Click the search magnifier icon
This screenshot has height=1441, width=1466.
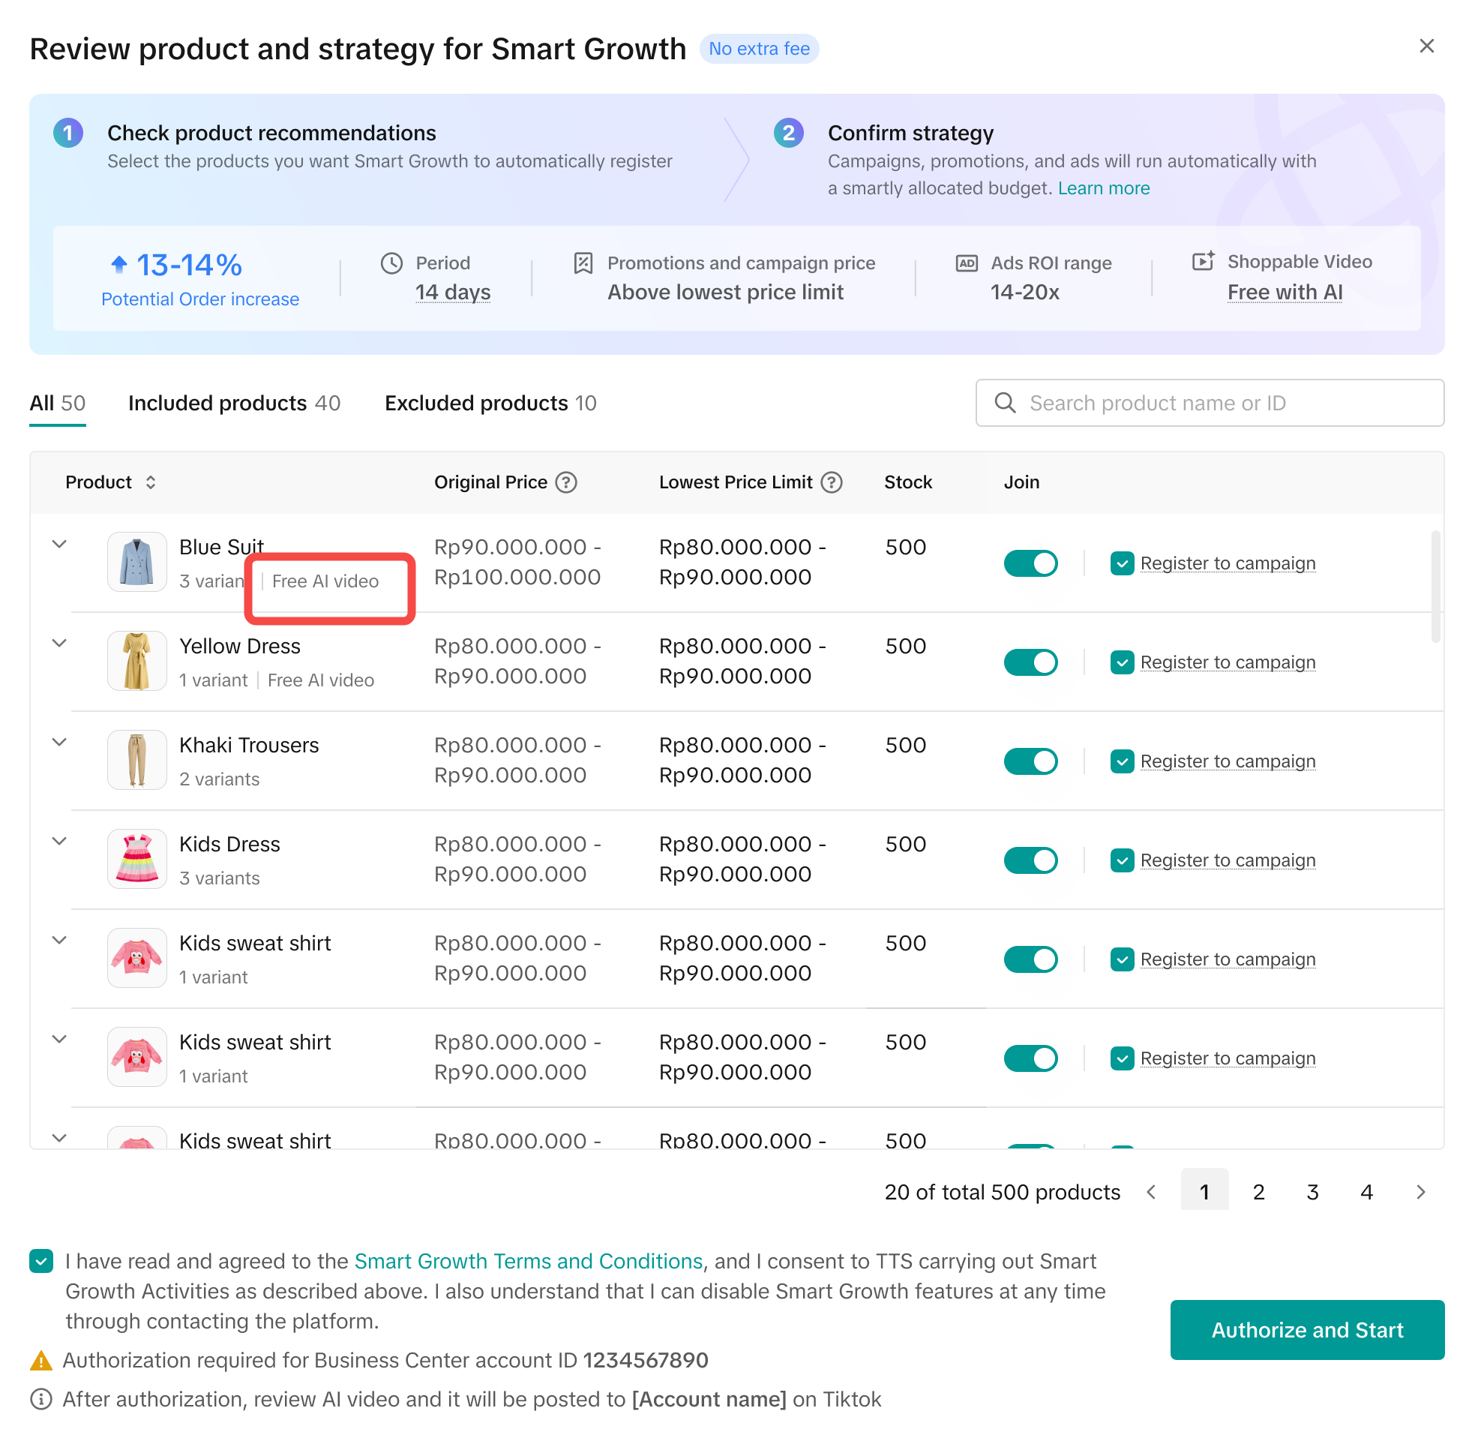(x=1005, y=403)
